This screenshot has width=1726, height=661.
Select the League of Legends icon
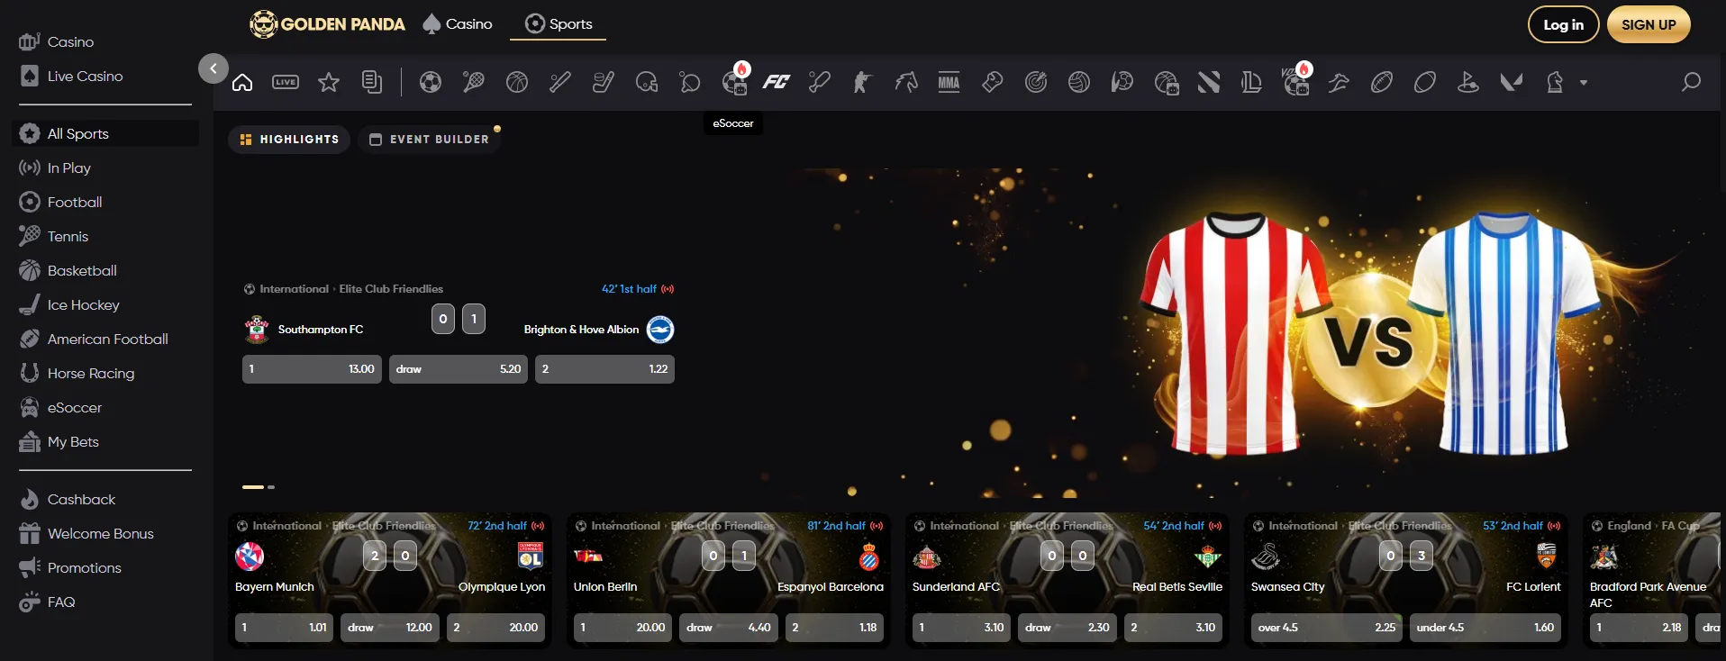click(1252, 83)
